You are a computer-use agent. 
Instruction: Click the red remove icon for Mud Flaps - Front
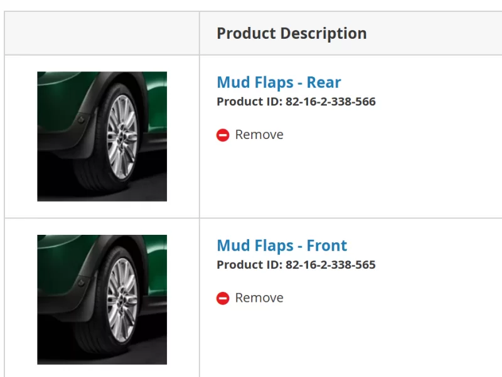[223, 298]
